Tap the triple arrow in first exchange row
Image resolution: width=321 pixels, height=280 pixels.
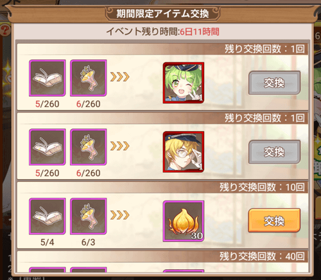point(120,77)
